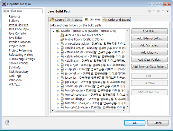
Task: Open the help question mark icon
Action: 8,123
